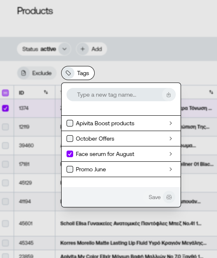Screen dimensions: 217x258
Task: Open the Status active dropdown chevron
Action: point(64,49)
